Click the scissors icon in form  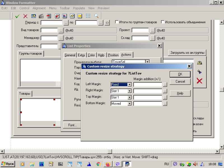pyautogui.click(x=199, y=72)
